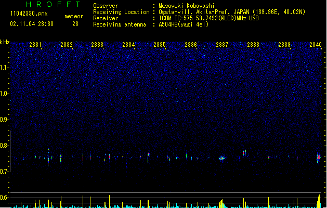Click the meteor count value 28
327x208 pixels.
[75, 24]
